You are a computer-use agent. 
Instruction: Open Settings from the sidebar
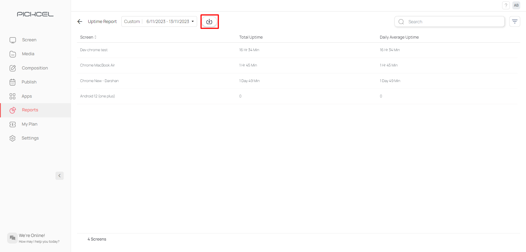pyautogui.click(x=30, y=138)
